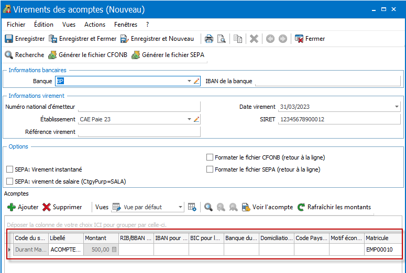Open the Date virement dropdown
The image size is (406, 273).
tap(397, 107)
